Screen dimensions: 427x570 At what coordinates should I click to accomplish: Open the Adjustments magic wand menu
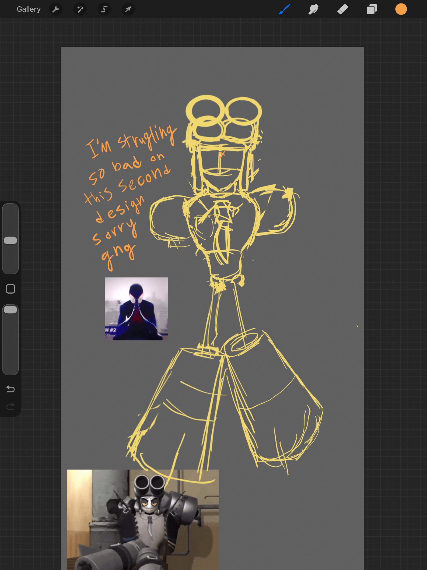(80, 9)
